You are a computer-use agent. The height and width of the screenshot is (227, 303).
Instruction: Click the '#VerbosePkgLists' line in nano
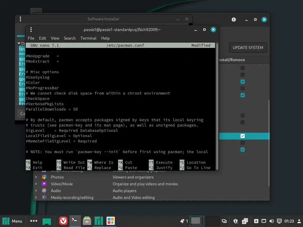(45, 104)
